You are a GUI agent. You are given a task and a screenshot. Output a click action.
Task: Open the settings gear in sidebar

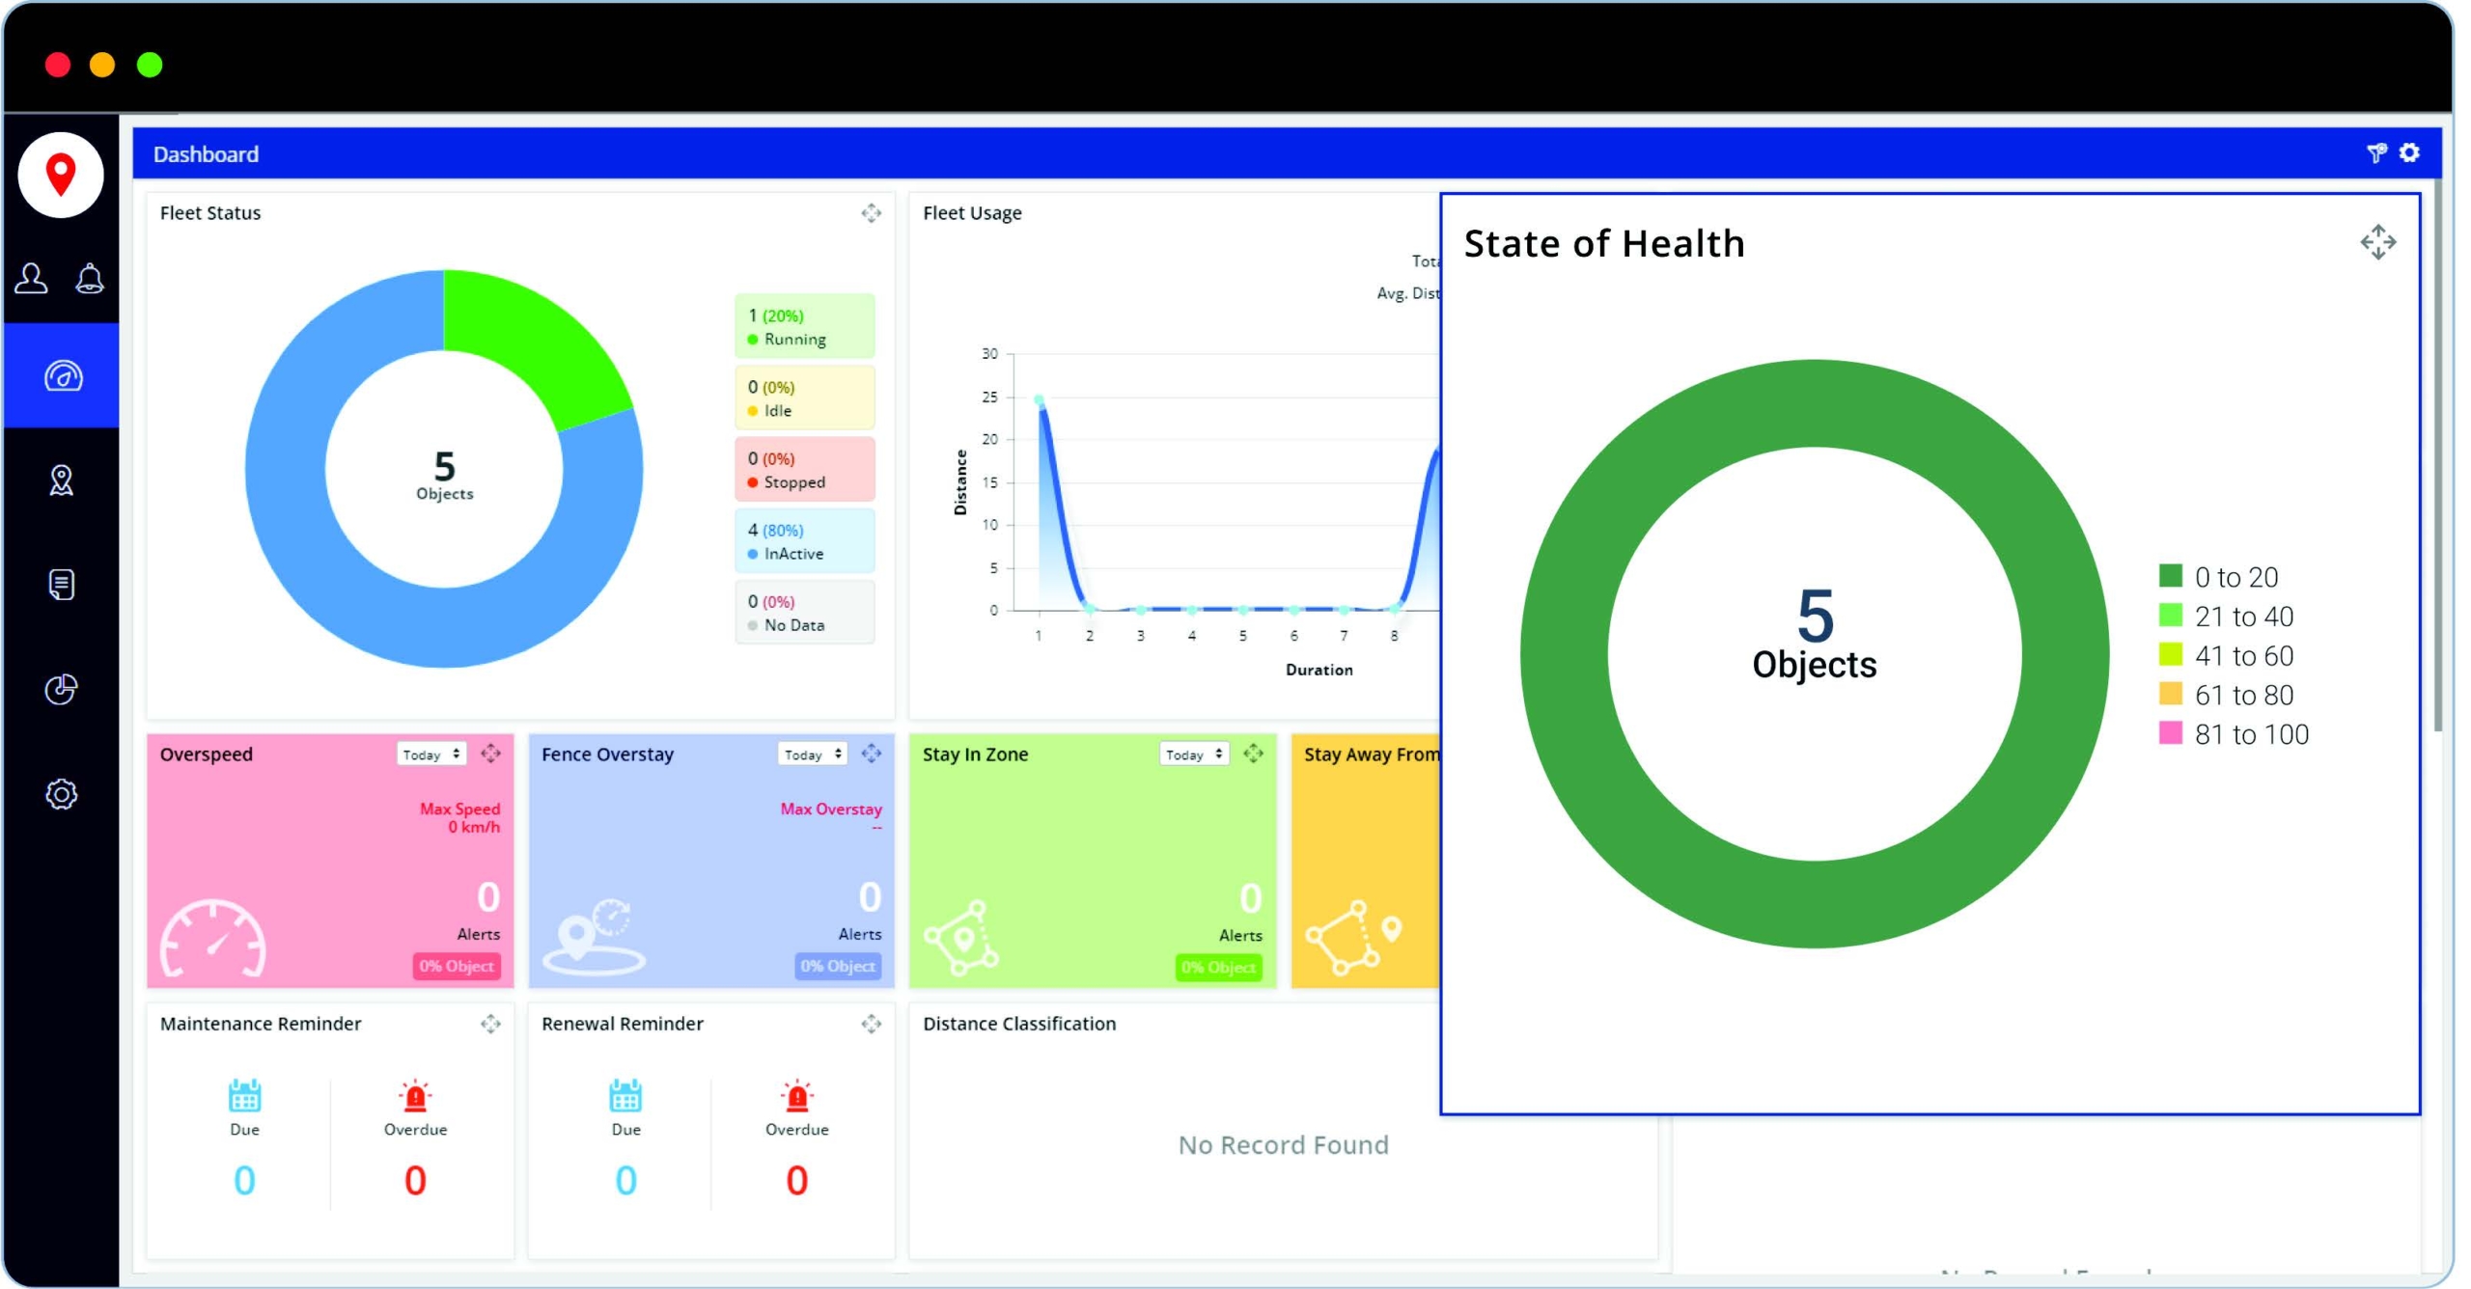point(62,794)
